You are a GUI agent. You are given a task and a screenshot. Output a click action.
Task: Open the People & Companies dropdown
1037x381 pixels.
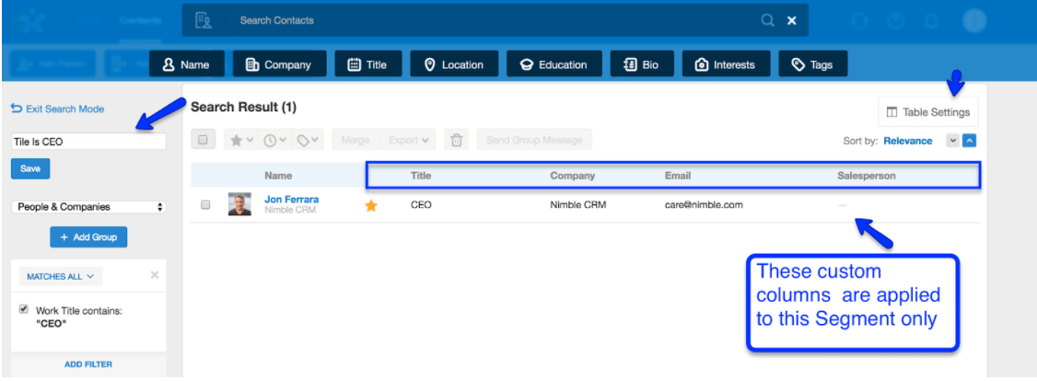(x=88, y=207)
